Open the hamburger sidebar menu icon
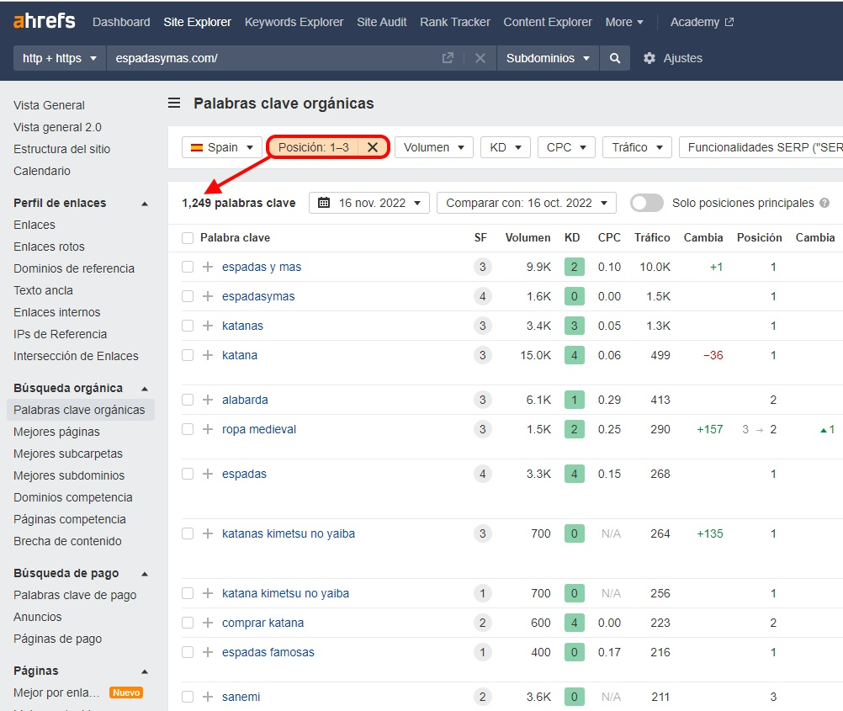This screenshot has height=711, width=843. 174,103
